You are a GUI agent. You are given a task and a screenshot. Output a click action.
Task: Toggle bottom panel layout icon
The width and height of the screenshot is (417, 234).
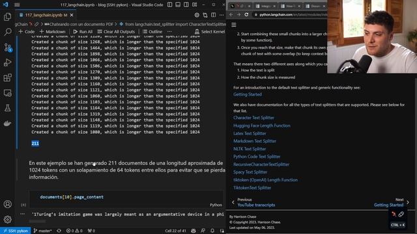pyautogui.click(x=178, y=5)
